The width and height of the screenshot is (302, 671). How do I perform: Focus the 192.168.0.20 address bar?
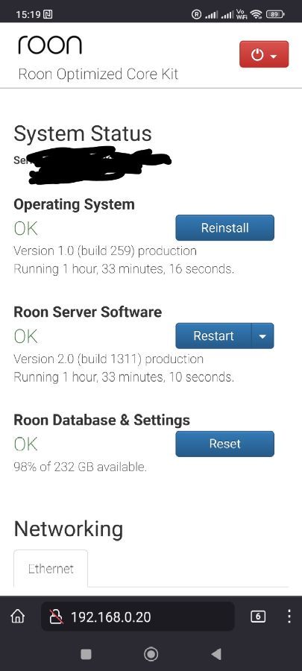138,617
